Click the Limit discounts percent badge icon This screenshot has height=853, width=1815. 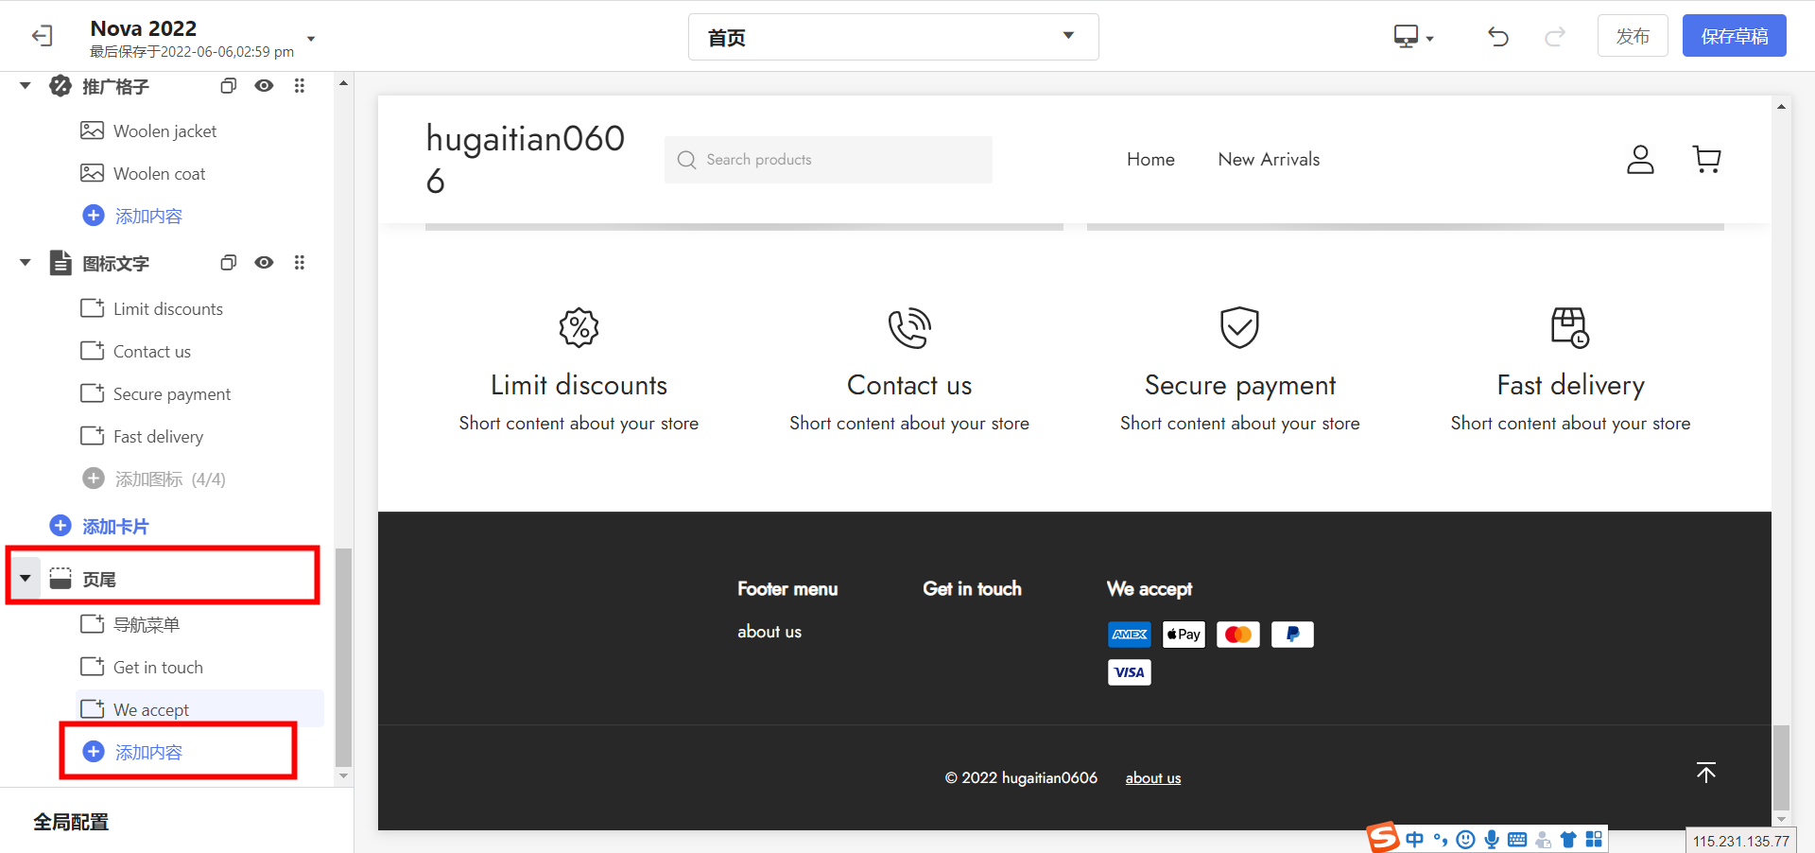point(579,328)
